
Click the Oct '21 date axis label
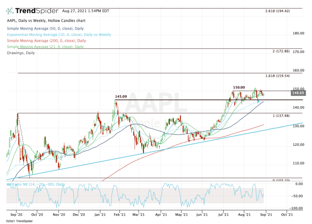287,215
